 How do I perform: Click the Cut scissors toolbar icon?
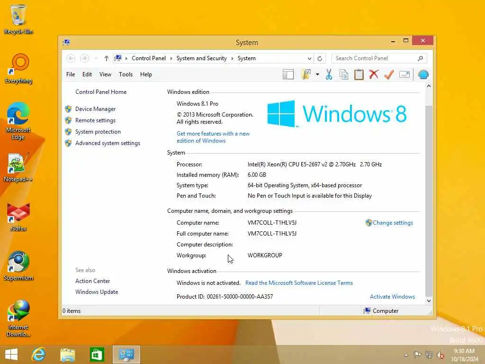point(329,74)
